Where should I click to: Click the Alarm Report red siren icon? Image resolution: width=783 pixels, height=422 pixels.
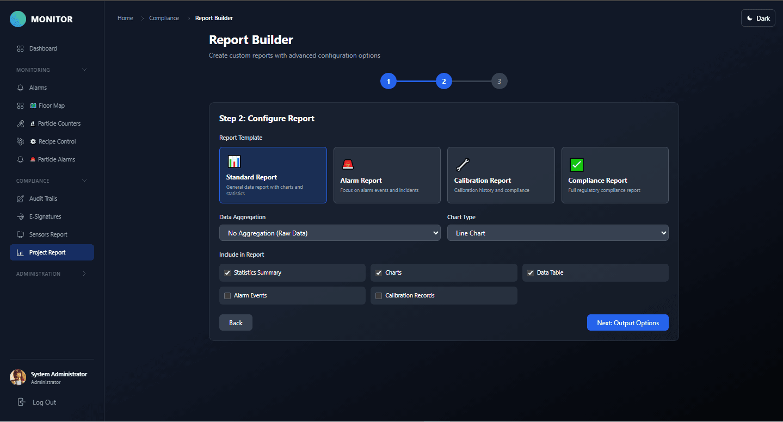348,164
